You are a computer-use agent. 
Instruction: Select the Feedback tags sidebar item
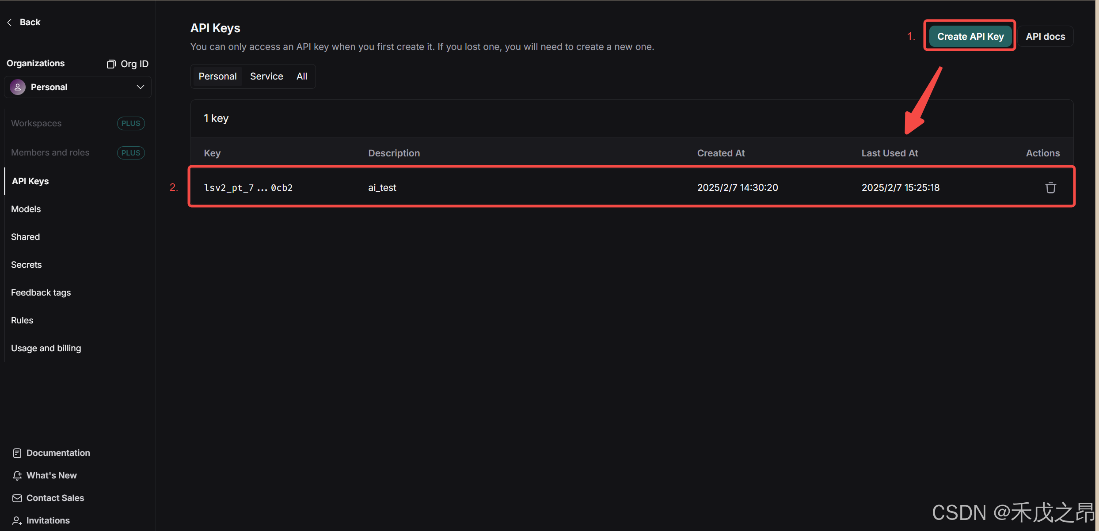[x=41, y=292]
